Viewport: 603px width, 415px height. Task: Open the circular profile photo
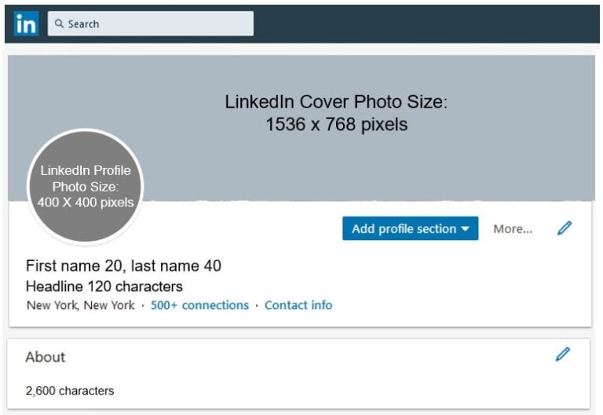click(x=86, y=187)
